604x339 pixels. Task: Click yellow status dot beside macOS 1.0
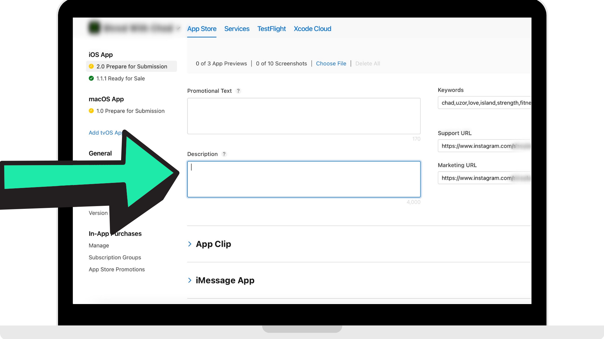pos(91,111)
